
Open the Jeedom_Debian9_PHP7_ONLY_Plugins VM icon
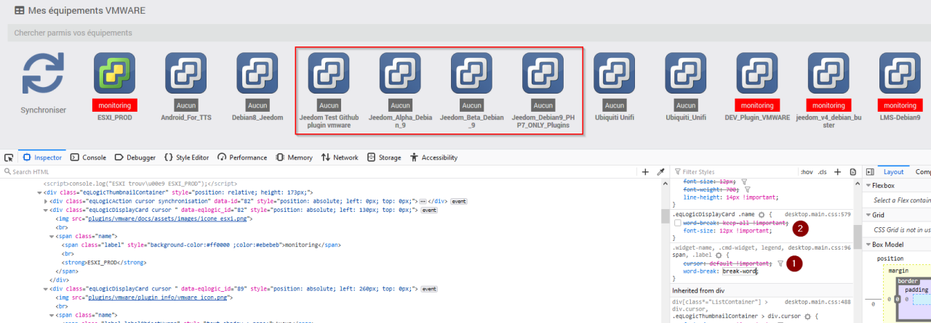(543, 73)
